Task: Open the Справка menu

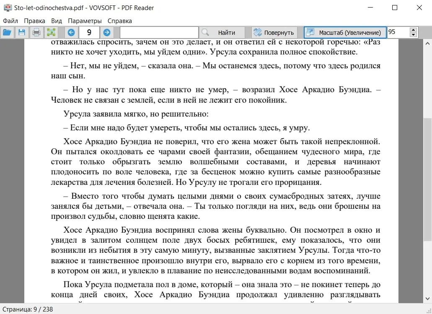Action: click(119, 21)
